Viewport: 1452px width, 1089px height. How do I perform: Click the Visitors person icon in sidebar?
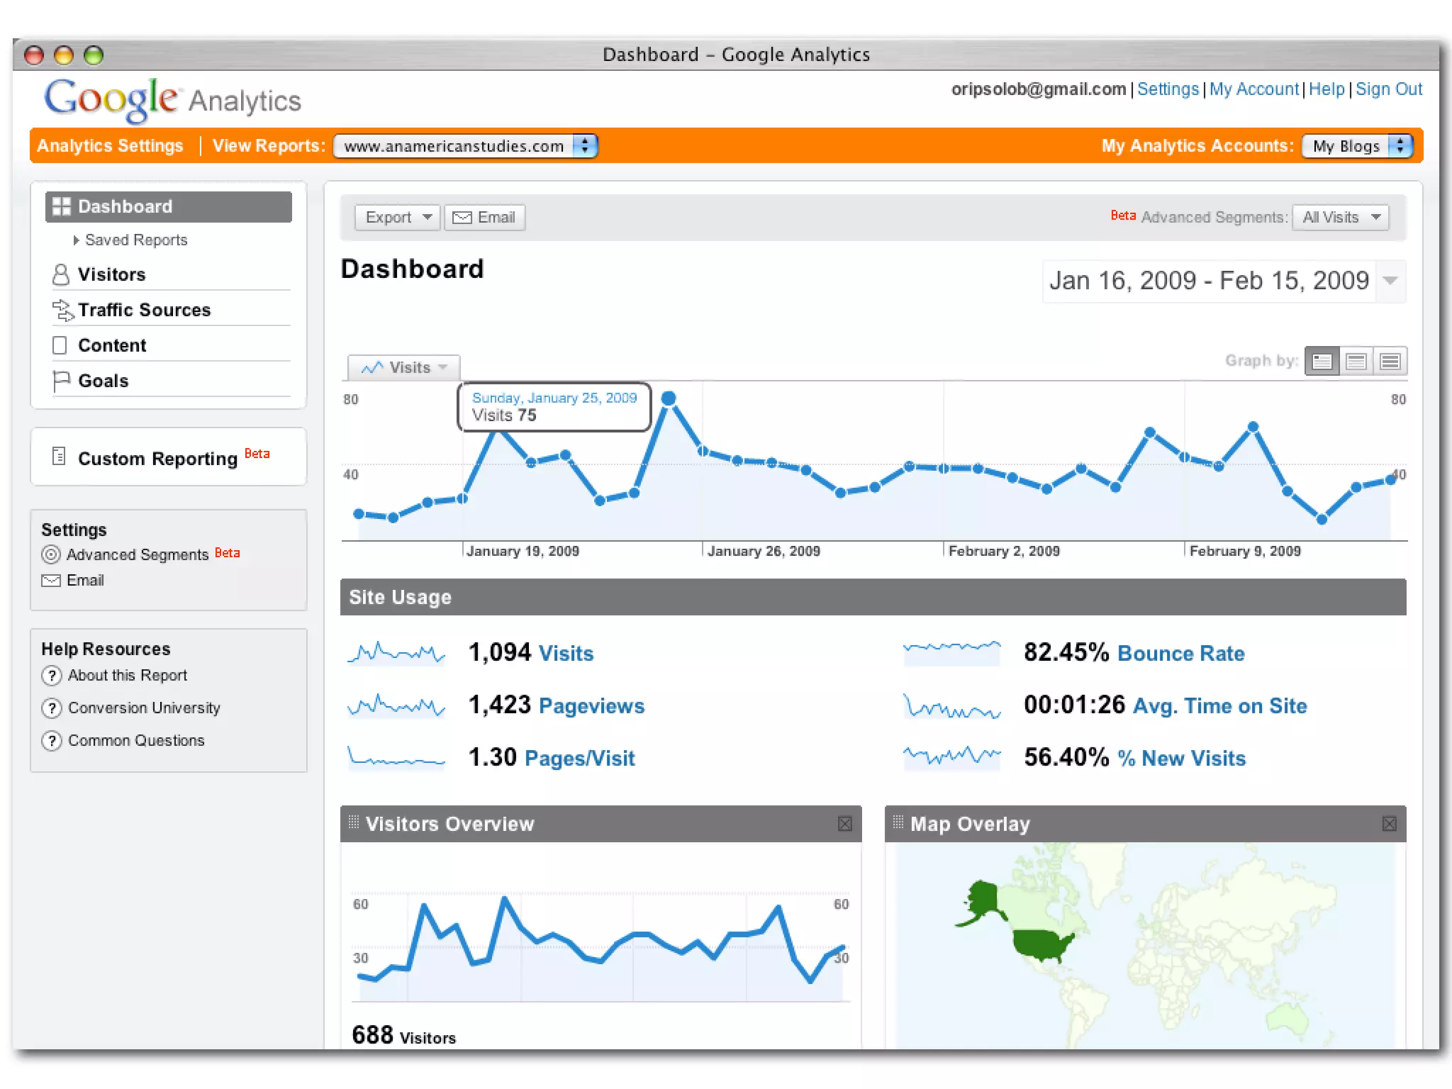click(x=61, y=274)
